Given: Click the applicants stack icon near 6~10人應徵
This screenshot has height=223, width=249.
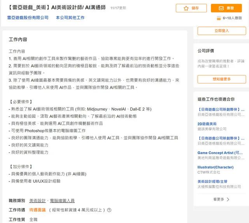Looking at the screenshot, I should pos(219,18).
